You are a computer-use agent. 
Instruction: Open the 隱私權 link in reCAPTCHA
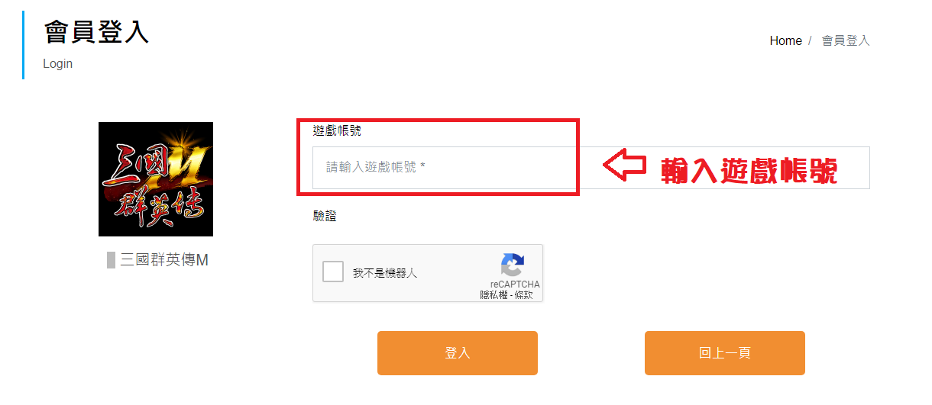click(x=494, y=295)
